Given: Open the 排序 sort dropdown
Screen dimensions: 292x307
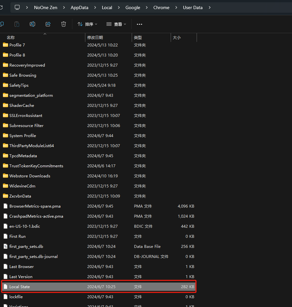Looking at the screenshot, I should [x=87, y=24].
